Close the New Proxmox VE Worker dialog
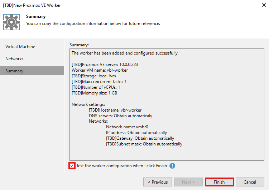 point(263,5)
